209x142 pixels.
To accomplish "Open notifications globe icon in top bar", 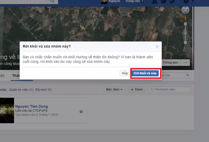I will 172,1.
